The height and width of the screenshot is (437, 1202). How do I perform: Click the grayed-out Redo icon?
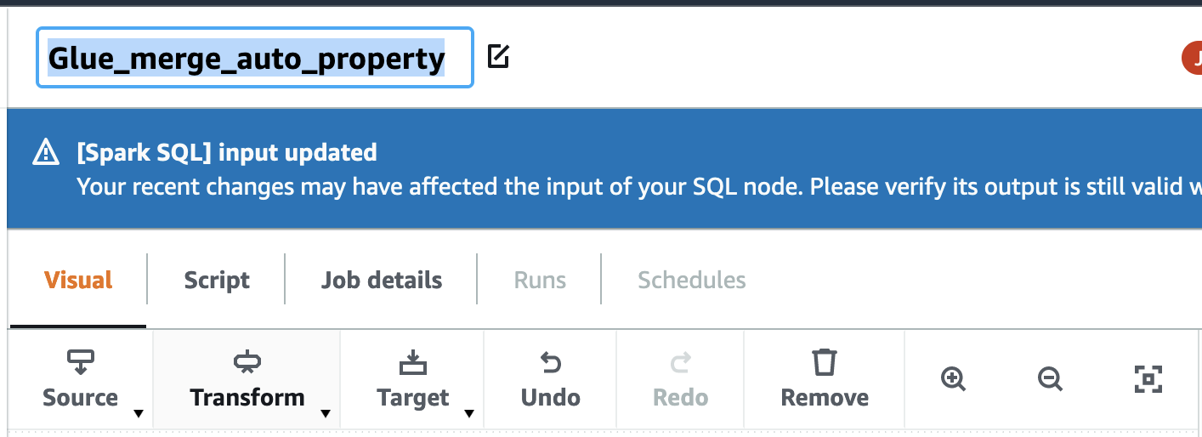(680, 364)
